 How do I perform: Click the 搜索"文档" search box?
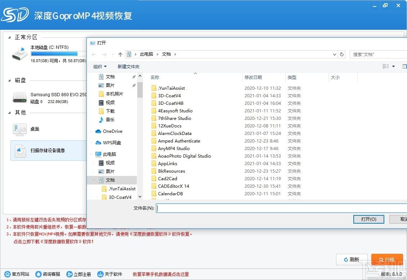pyautogui.click(x=379, y=54)
